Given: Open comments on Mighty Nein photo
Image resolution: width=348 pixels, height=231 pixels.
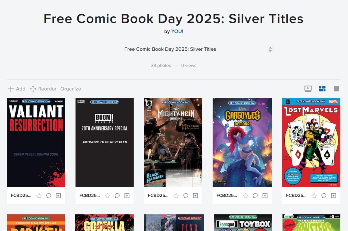Looking at the screenshot, I should point(186,195).
